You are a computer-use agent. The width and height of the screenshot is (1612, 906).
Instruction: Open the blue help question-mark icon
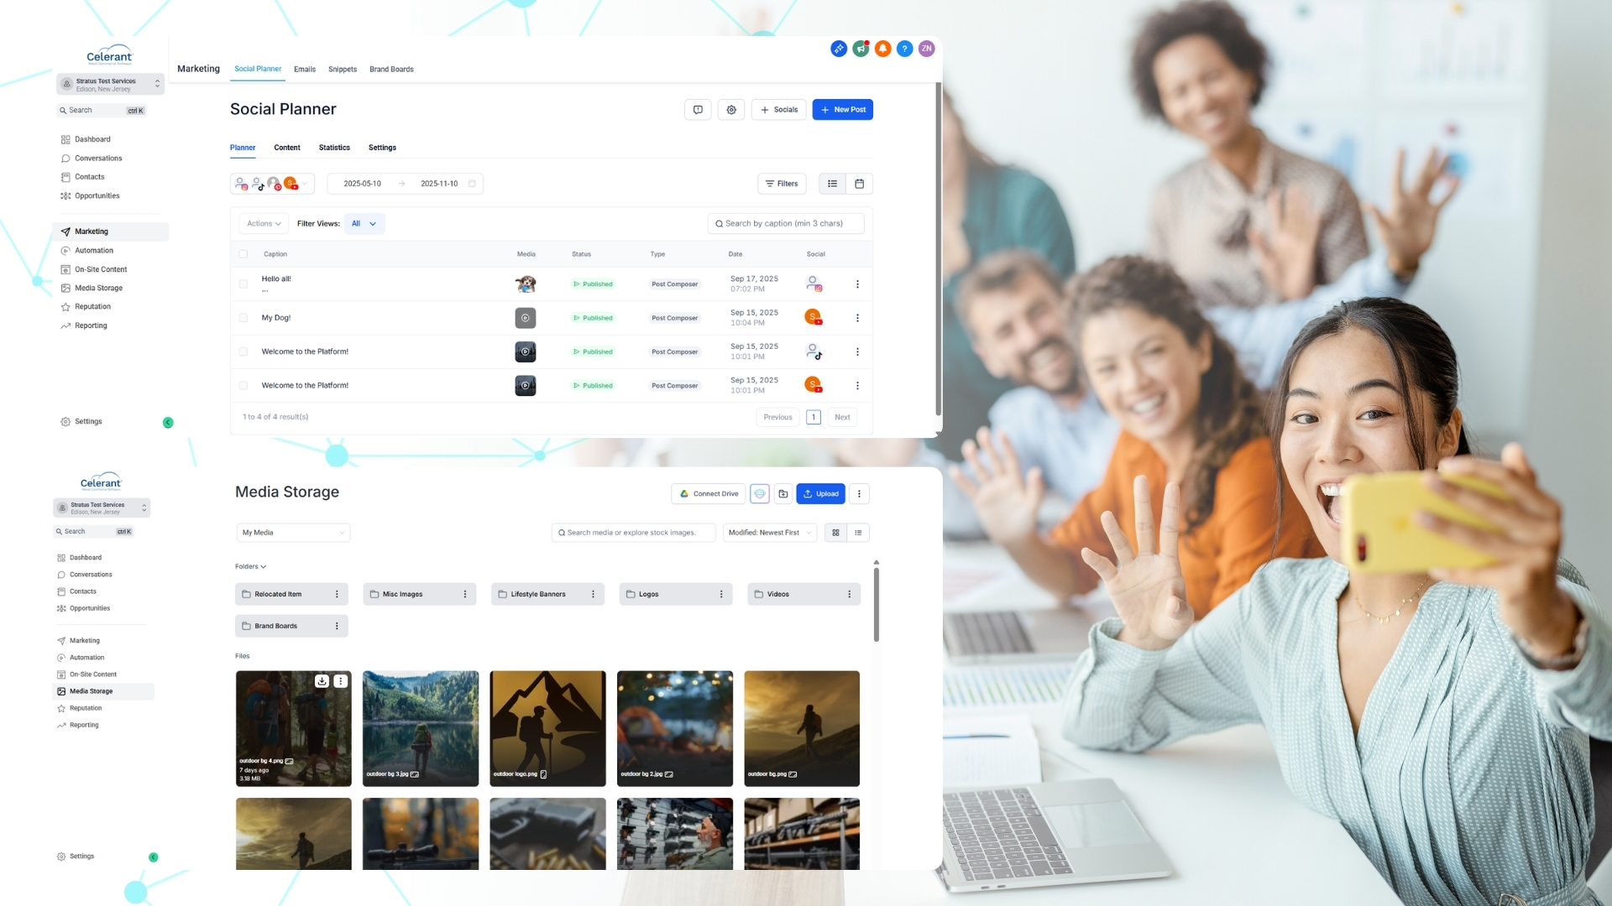[x=904, y=49]
